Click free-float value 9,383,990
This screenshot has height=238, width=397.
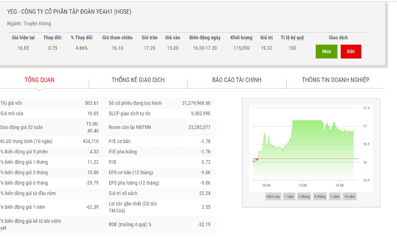point(200,114)
